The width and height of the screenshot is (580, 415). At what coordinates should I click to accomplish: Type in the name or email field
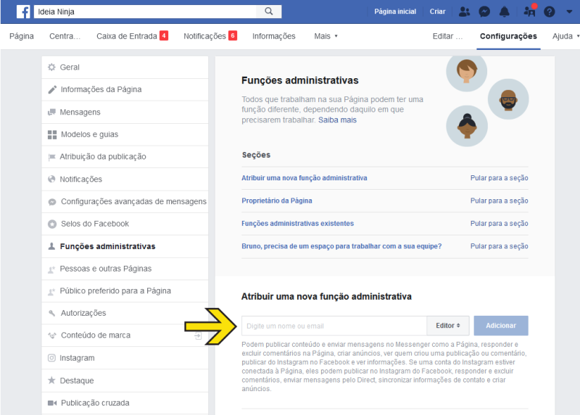[x=333, y=326]
